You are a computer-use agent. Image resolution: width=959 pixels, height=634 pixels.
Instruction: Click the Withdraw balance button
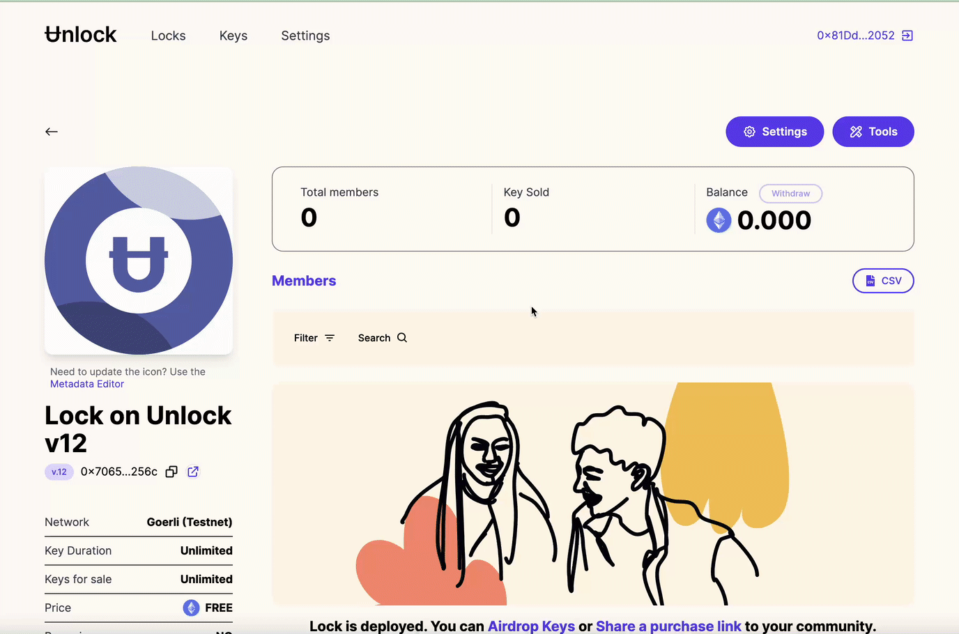tap(790, 194)
